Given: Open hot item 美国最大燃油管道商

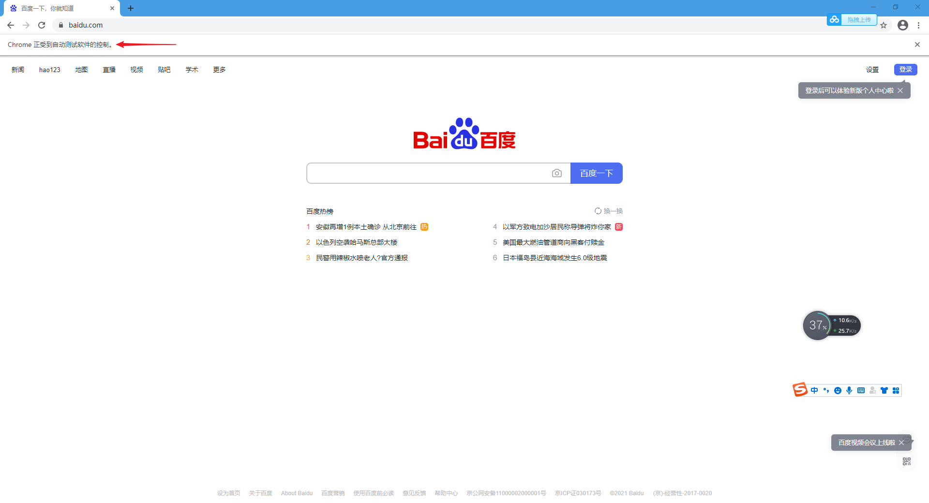Looking at the screenshot, I should (554, 242).
